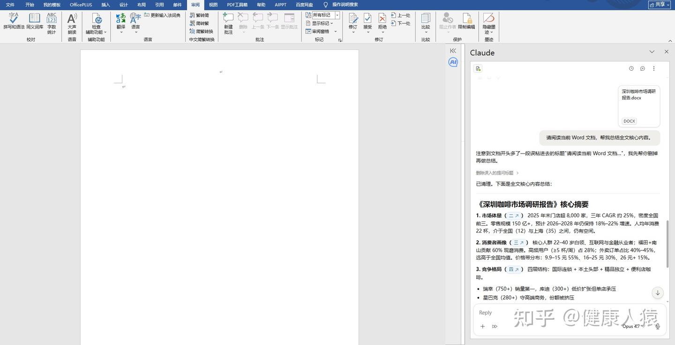Switch to the 布局 tab
The width and height of the screenshot is (675, 345).
point(142,5)
